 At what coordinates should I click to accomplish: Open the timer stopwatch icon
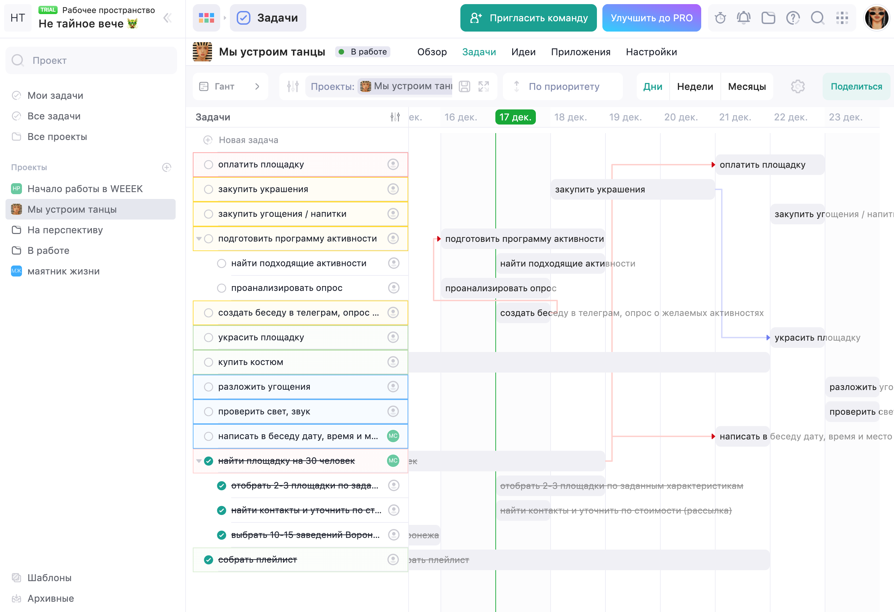(720, 18)
